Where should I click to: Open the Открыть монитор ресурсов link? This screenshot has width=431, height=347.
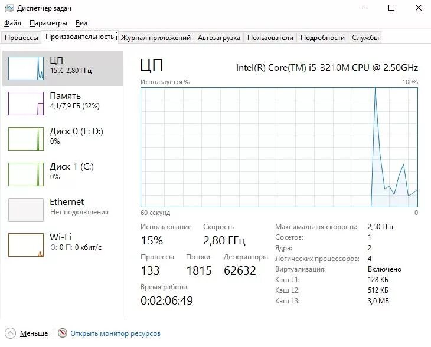[x=116, y=333]
